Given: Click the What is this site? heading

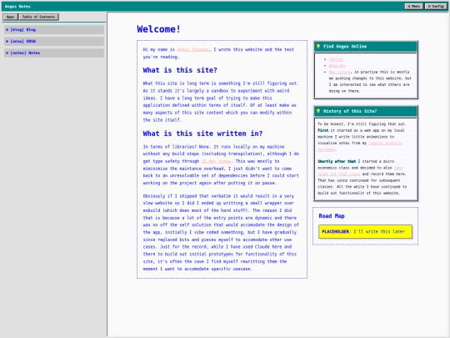Looking at the screenshot, I should [180, 70].
